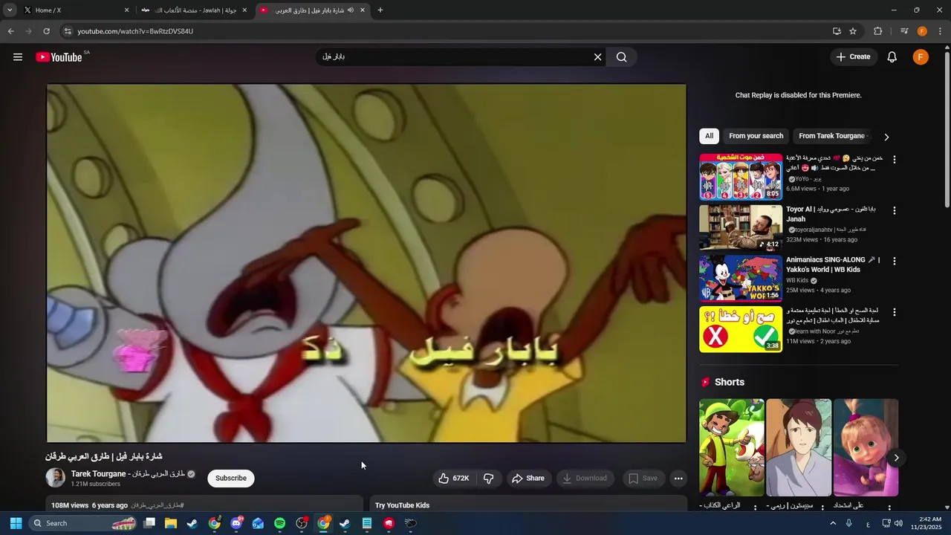
Task: Open the Tarek Tourgane channel name link
Action: pyautogui.click(x=128, y=474)
